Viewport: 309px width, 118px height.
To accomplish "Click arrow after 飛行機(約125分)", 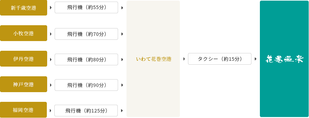I will pyautogui.click(x=122, y=111).
